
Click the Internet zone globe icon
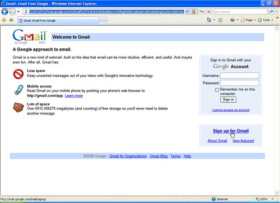coord(214,199)
